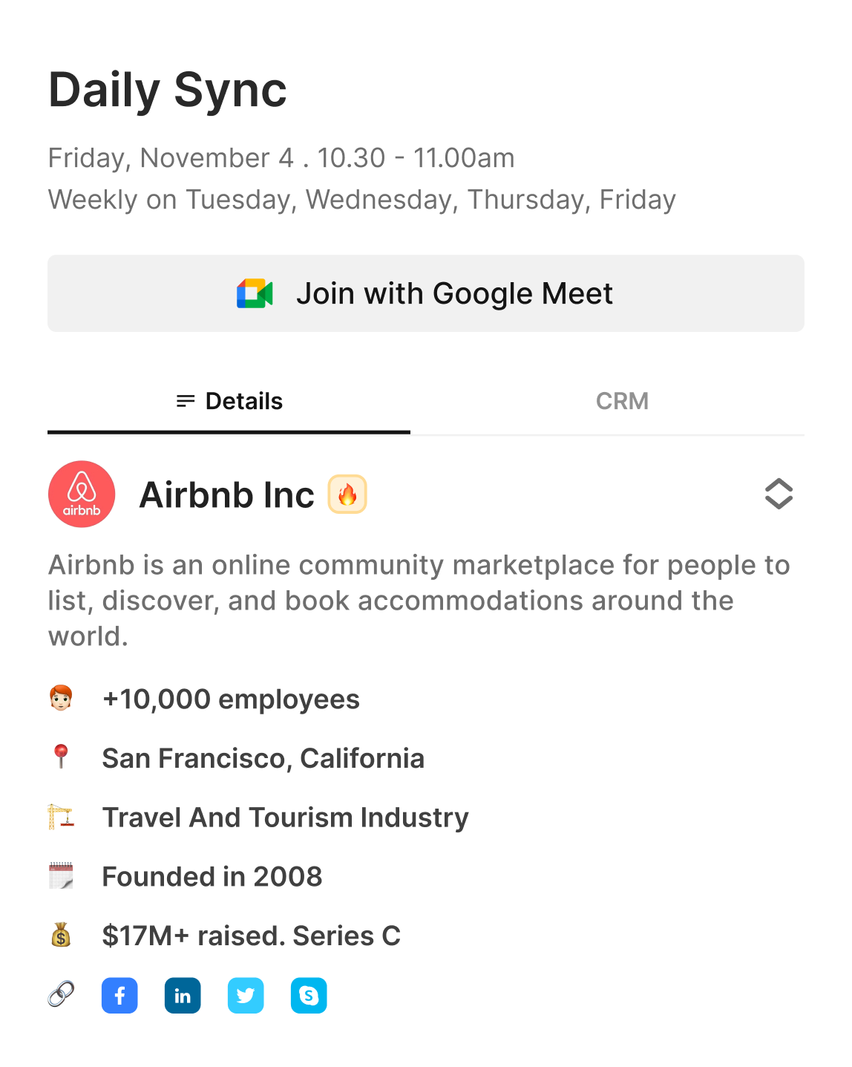The height and width of the screenshot is (1067, 852).
Task: Click the San Francisco, California location
Action: [263, 758]
